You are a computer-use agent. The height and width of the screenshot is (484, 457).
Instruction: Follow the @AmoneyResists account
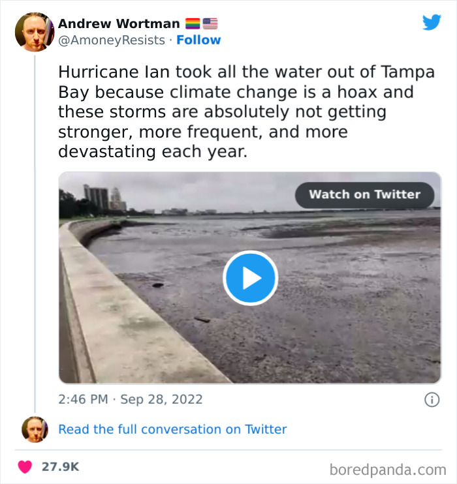[198, 40]
